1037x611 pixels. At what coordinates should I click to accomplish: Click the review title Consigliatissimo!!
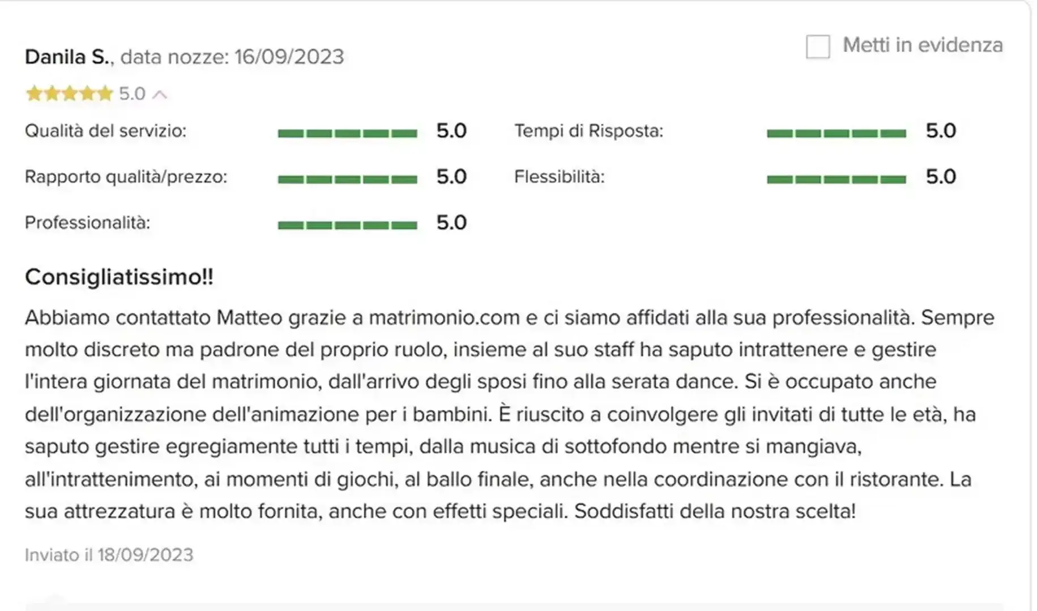coord(119,277)
